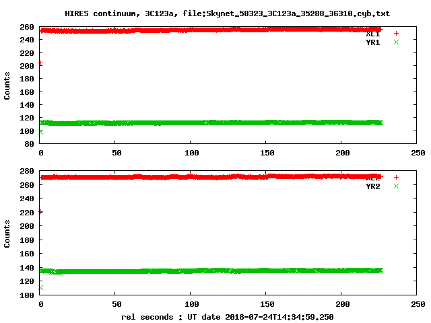Select the YR1 legend label
The height and width of the screenshot is (323, 431).
[x=372, y=42]
